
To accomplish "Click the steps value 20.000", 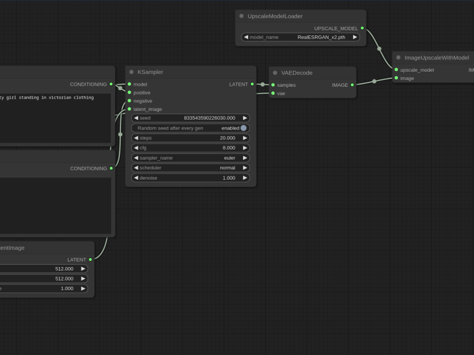I will 227,138.
